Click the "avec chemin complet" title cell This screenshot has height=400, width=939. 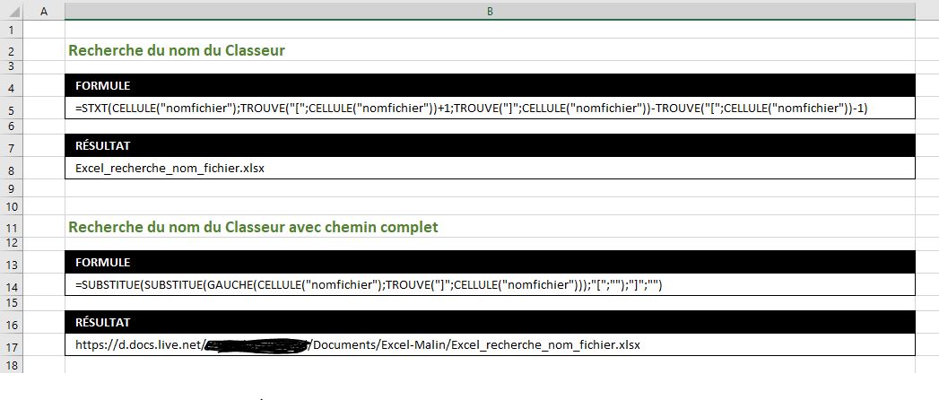pos(253,227)
